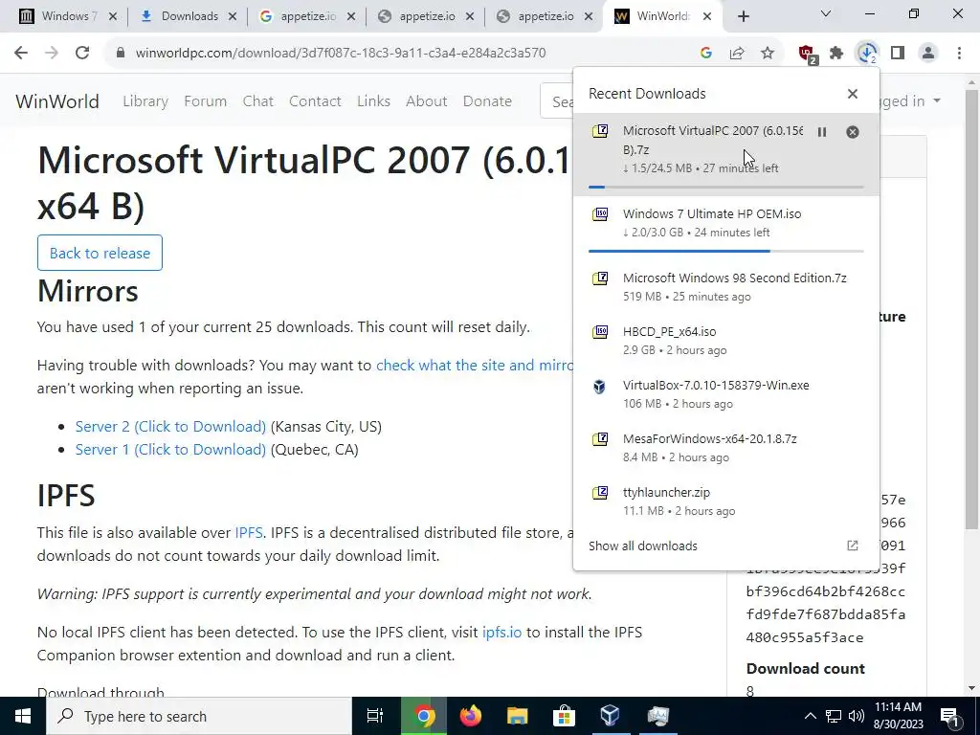Image resolution: width=980 pixels, height=735 pixels.
Task: Download from Server 2 Kansas City
Action: point(170,426)
